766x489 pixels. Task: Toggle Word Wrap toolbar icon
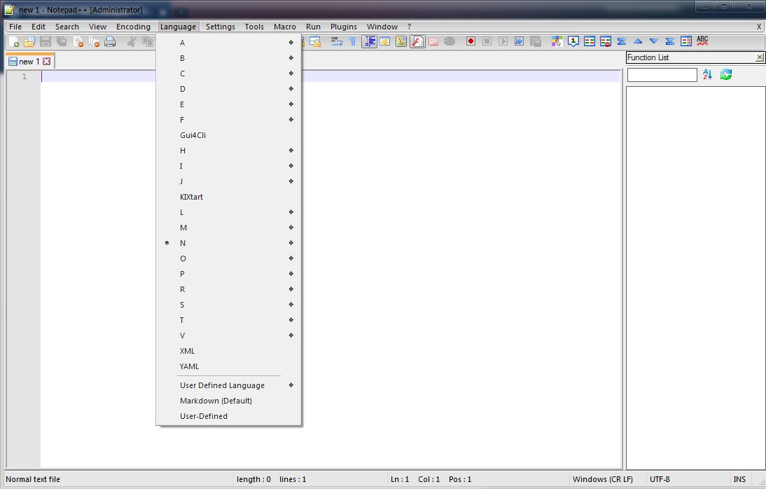(x=336, y=41)
